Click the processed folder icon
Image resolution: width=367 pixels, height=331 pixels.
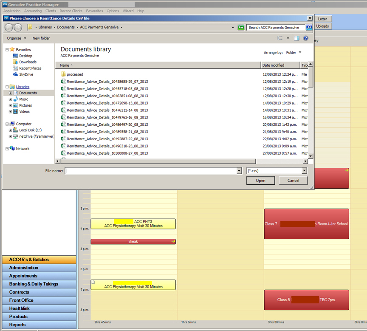click(x=63, y=74)
